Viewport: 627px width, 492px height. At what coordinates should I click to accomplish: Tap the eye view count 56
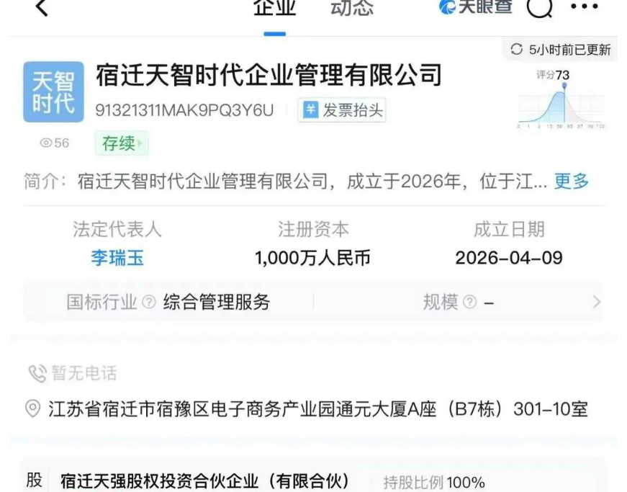pos(55,143)
